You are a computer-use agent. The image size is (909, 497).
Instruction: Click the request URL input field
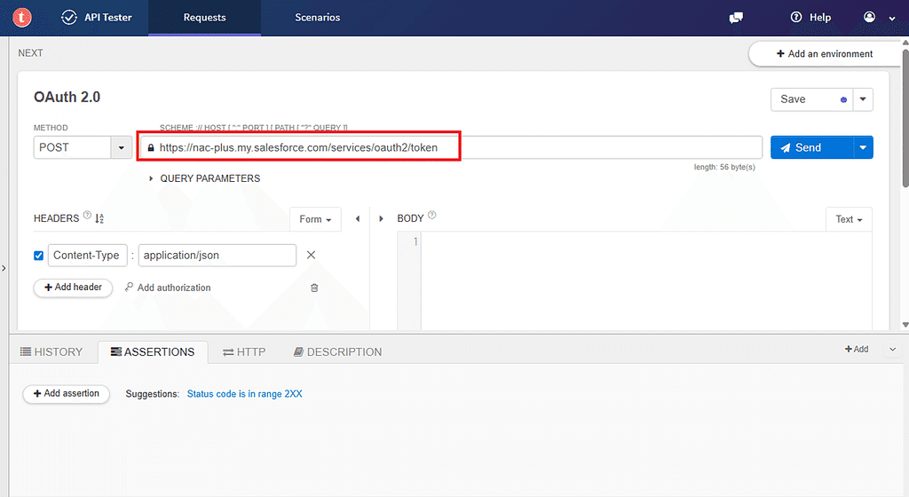click(x=451, y=147)
